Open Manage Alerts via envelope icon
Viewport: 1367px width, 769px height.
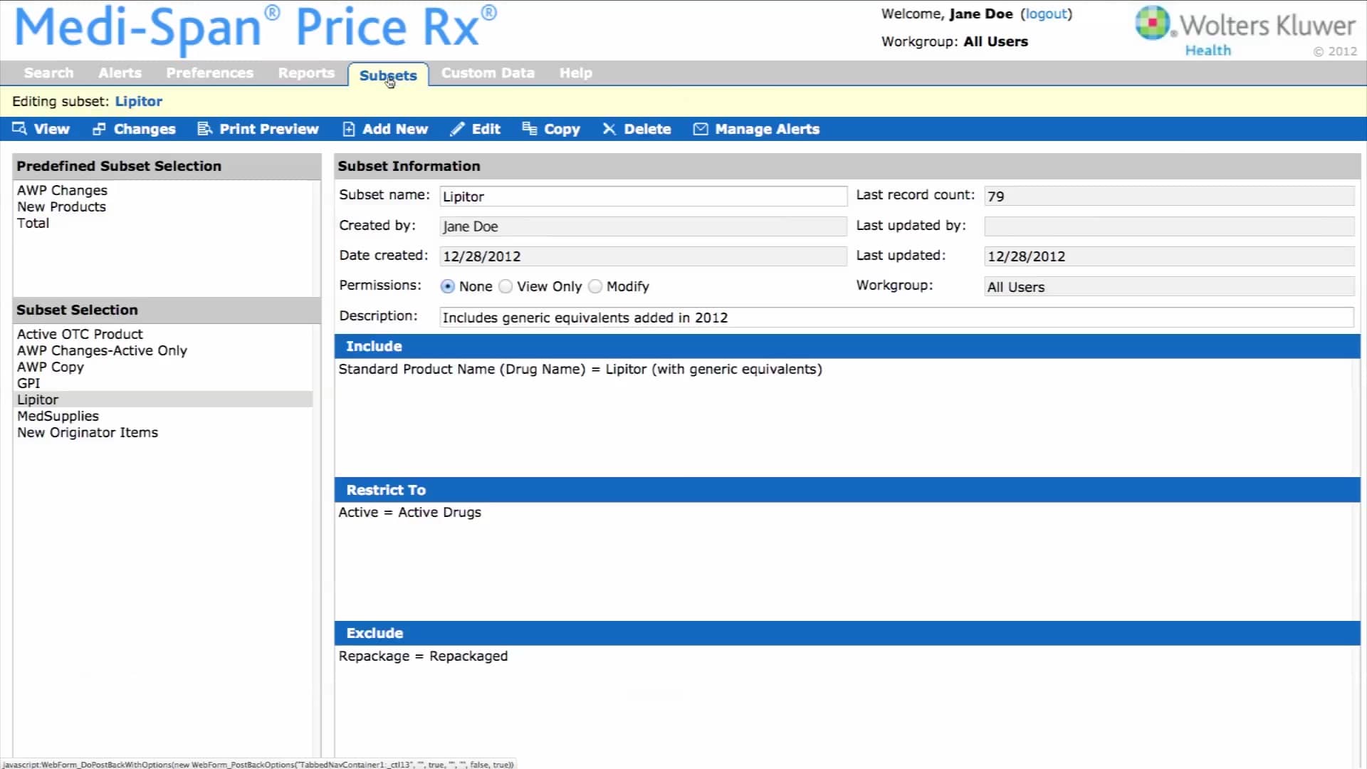(x=701, y=129)
